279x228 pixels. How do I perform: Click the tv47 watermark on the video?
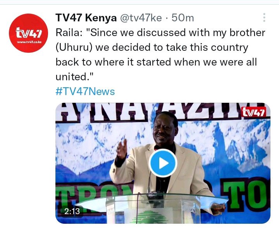pos(254,112)
